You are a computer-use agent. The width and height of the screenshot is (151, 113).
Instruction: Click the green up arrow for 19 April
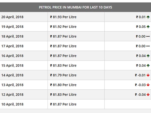[148, 27]
